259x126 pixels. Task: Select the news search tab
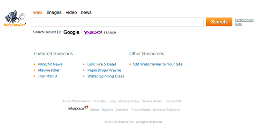[x=86, y=12]
